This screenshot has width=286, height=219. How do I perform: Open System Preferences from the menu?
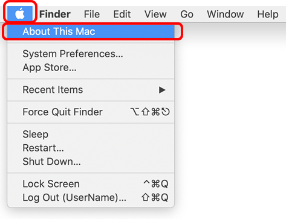pos(91,54)
